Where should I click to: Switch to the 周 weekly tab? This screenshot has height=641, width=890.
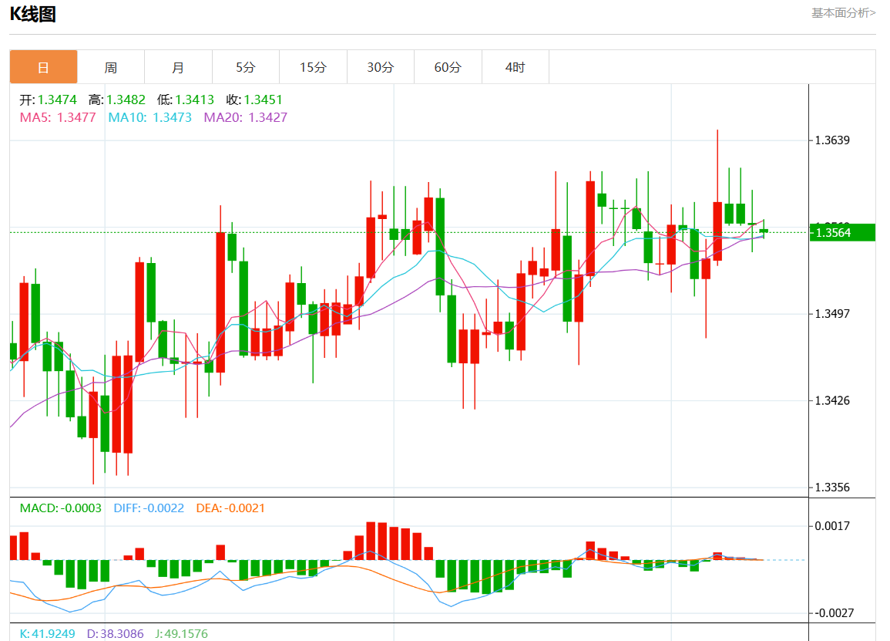point(111,67)
